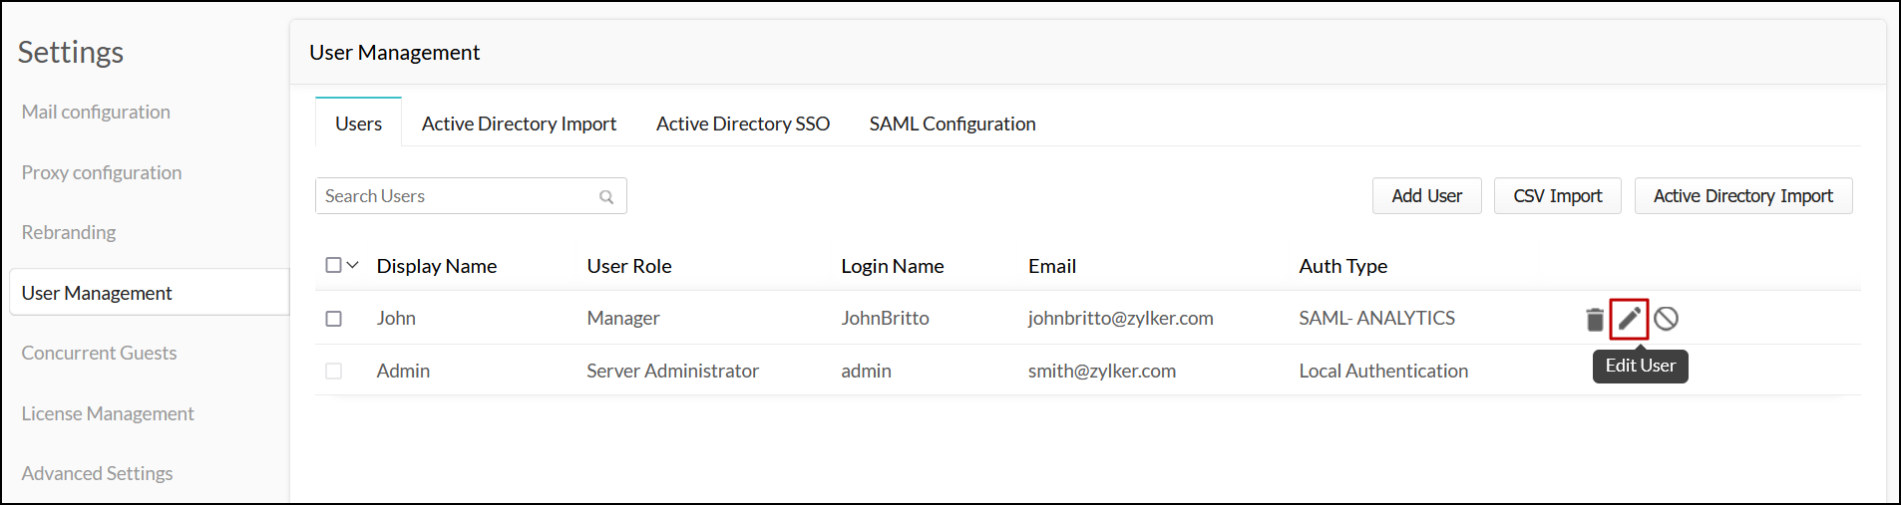This screenshot has width=1901, height=505.
Task: Click the search magnifier icon
Action: click(x=606, y=197)
